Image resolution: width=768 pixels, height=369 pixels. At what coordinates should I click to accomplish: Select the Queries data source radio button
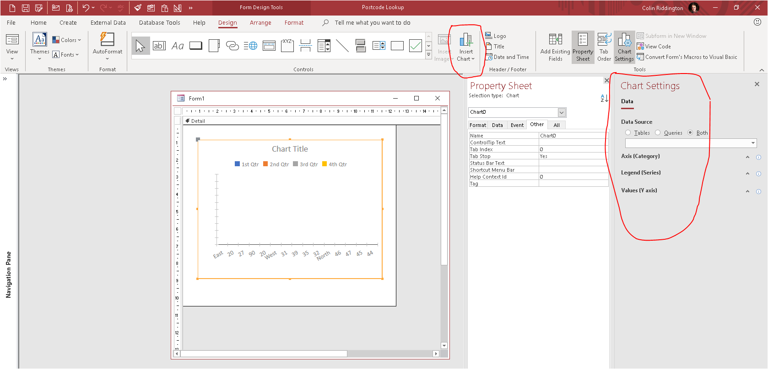tap(658, 132)
